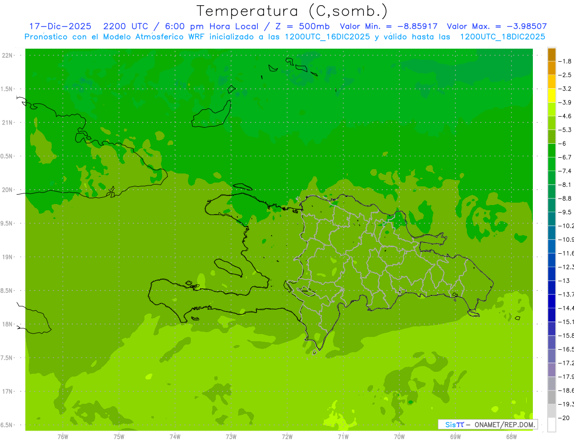Pick the purple swatch between -17.2 and -17.9
Viewport: 574px width, 443px height.
tap(552, 370)
